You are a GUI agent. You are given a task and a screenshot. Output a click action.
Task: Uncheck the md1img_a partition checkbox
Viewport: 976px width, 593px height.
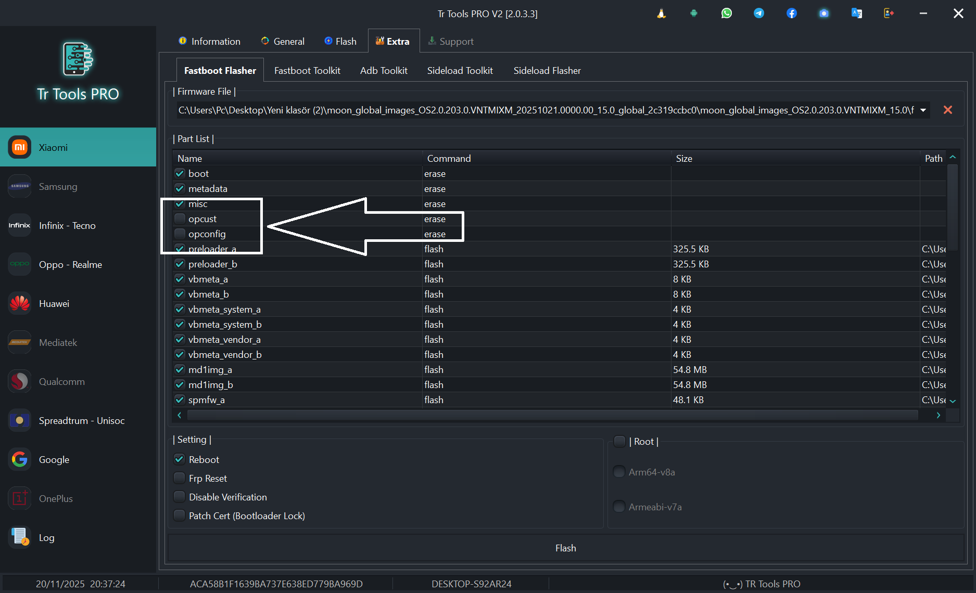(x=180, y=369)
